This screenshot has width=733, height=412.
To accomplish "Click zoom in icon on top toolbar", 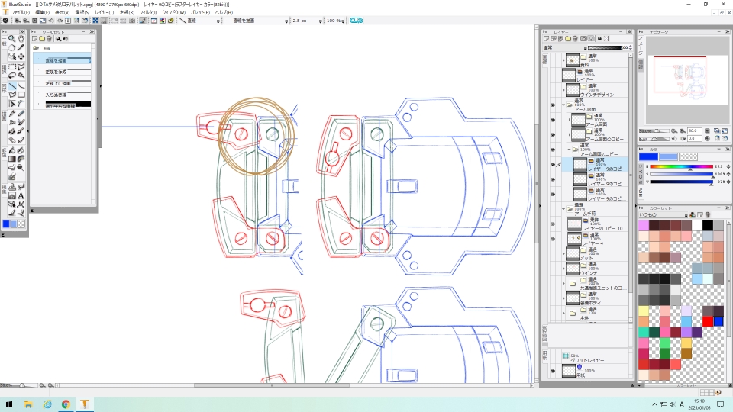I will point(18,21).
